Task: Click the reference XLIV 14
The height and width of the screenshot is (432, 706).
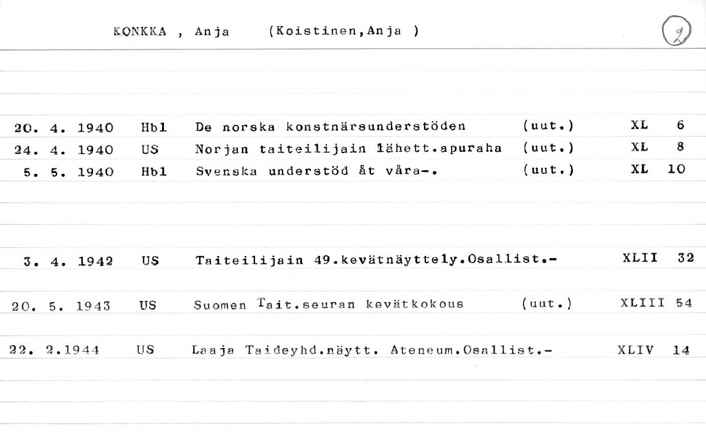Action: tap(654, 350)
